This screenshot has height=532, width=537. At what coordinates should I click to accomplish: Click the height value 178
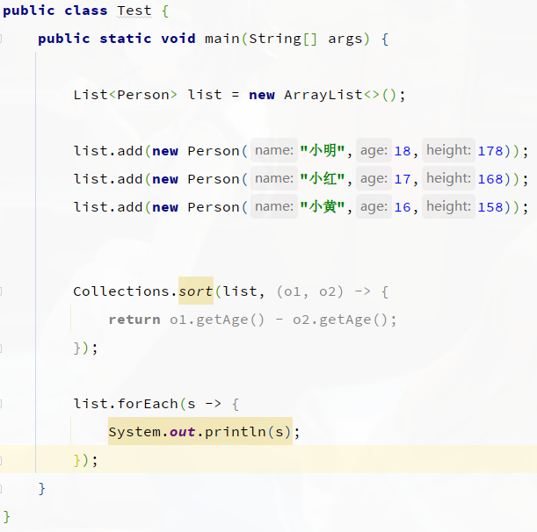point(490,151)
